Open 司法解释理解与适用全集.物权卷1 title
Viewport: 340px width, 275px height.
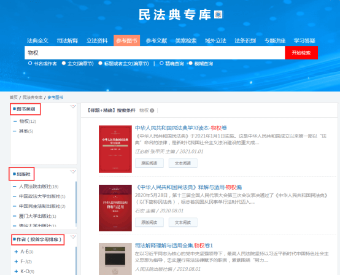click(x=174, y=246)
